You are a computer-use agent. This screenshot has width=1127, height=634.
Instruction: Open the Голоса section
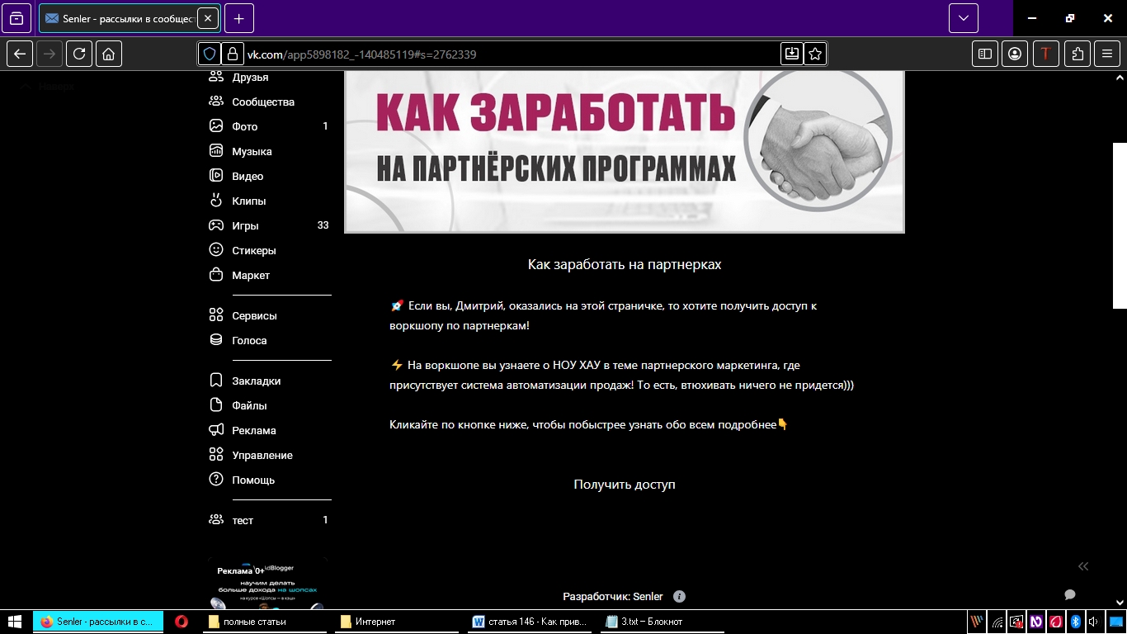click(250, 340)
